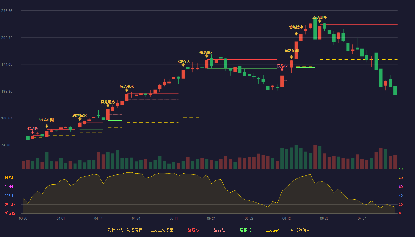
Task: Toggle the 主力成本 legend entry
Action: pyautogui.click(x=270, y=230)
